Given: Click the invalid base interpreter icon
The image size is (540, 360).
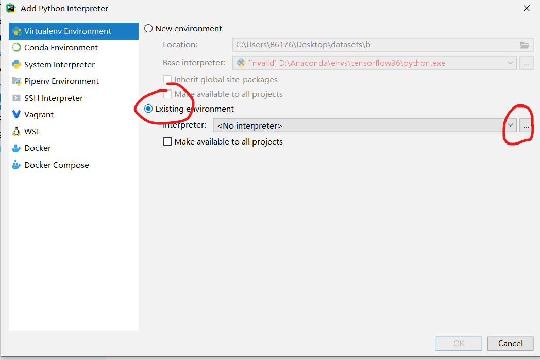Looking at the screenshot, I should 241,63.
